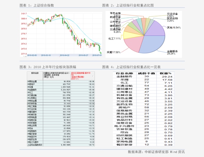Click the 2010-03-18 date on the chart axis
This screenshot has height=157, width=204.
point(46,55)
